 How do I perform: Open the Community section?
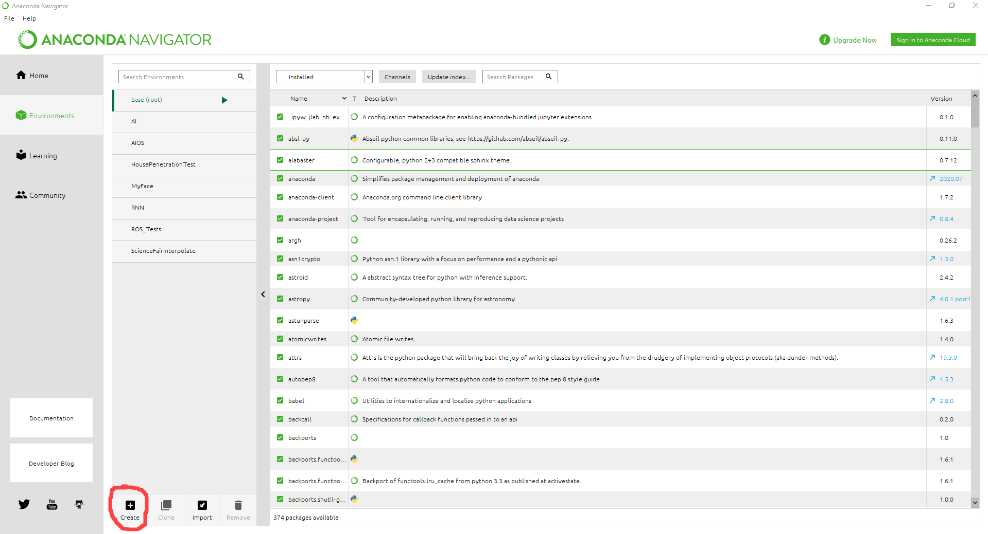pyautogui.click(x=46, y=195)
